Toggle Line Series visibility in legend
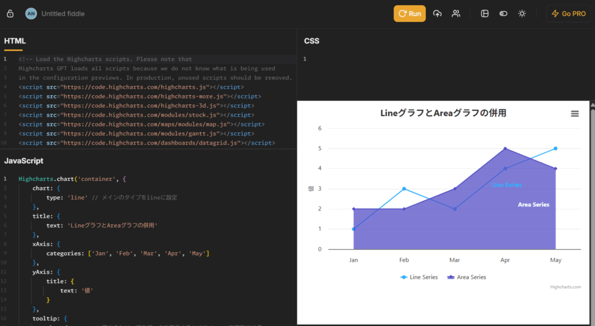 pyautogui.click(x=419, y=277)
